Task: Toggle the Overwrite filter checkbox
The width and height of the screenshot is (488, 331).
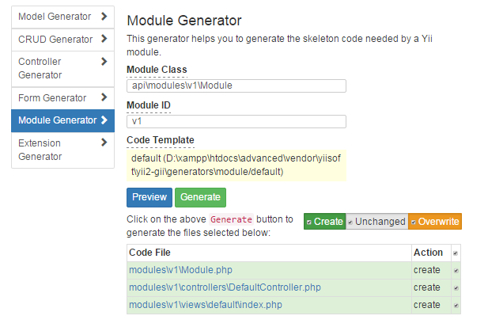Action: pyautogui.click(x=414, y=223)
